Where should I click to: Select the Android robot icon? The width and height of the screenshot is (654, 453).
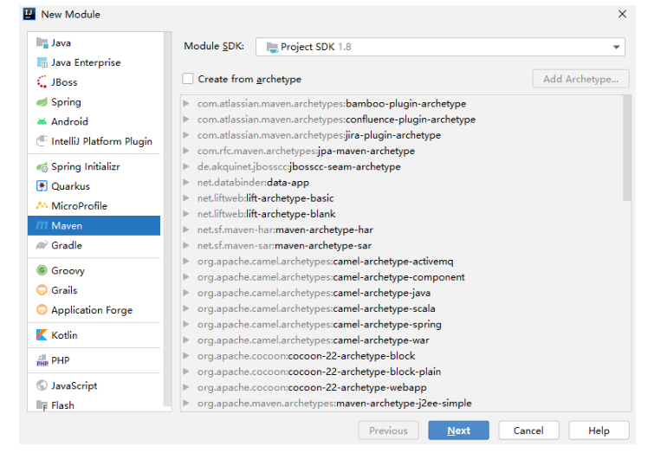[x=42, y=122]
